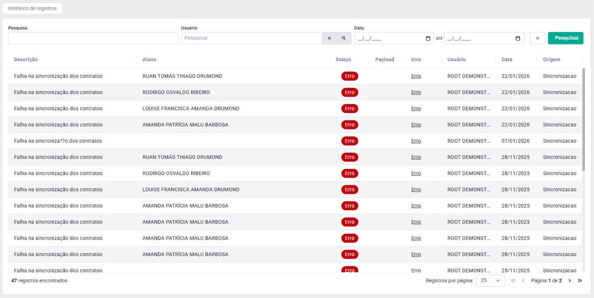Open Erro link for RODRIGO OSVALDO row dated 28/11/2025
The image size is (594, 298).
(x=416, y=173)
